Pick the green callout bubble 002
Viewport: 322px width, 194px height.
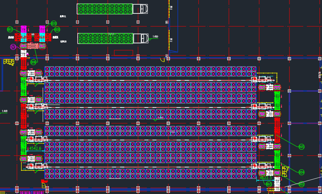(302, 184)
